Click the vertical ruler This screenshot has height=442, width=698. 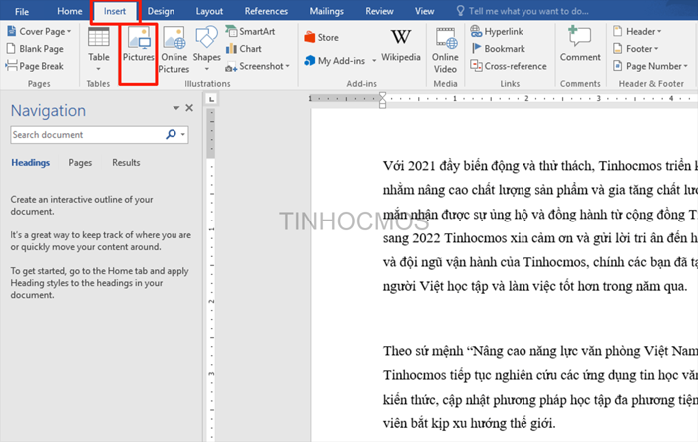point(211,274)
